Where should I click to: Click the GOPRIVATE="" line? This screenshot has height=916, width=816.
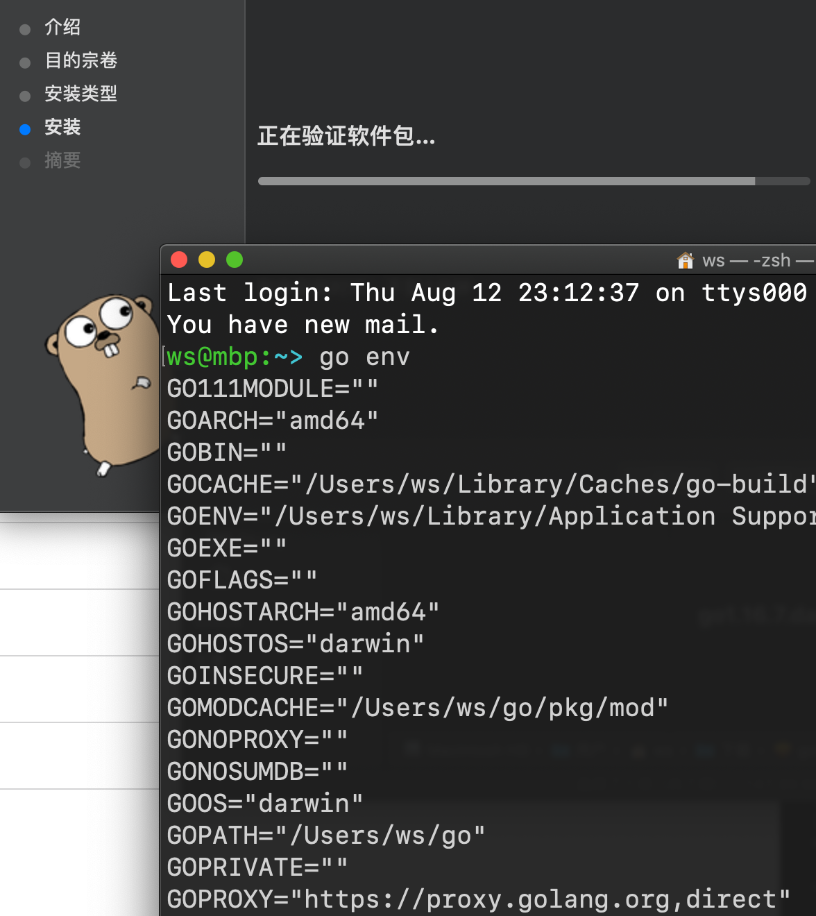coord(257,867)
